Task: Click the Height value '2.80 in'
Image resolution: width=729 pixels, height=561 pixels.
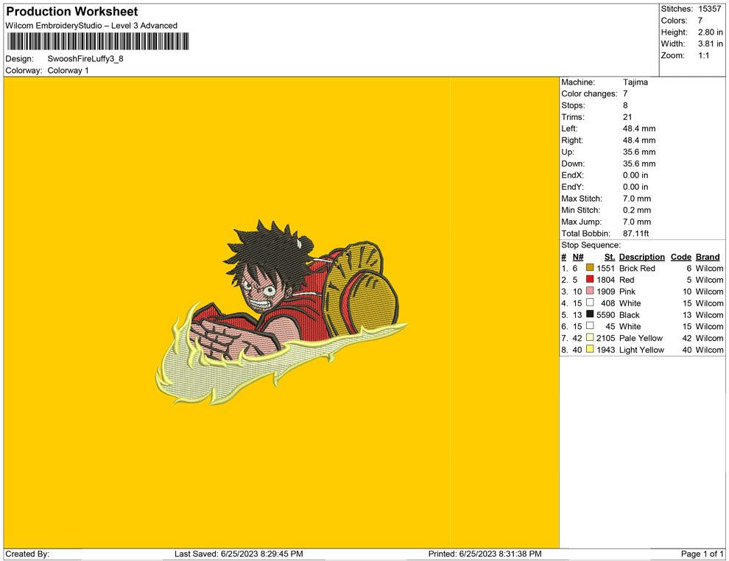Action: pos(711,32)
